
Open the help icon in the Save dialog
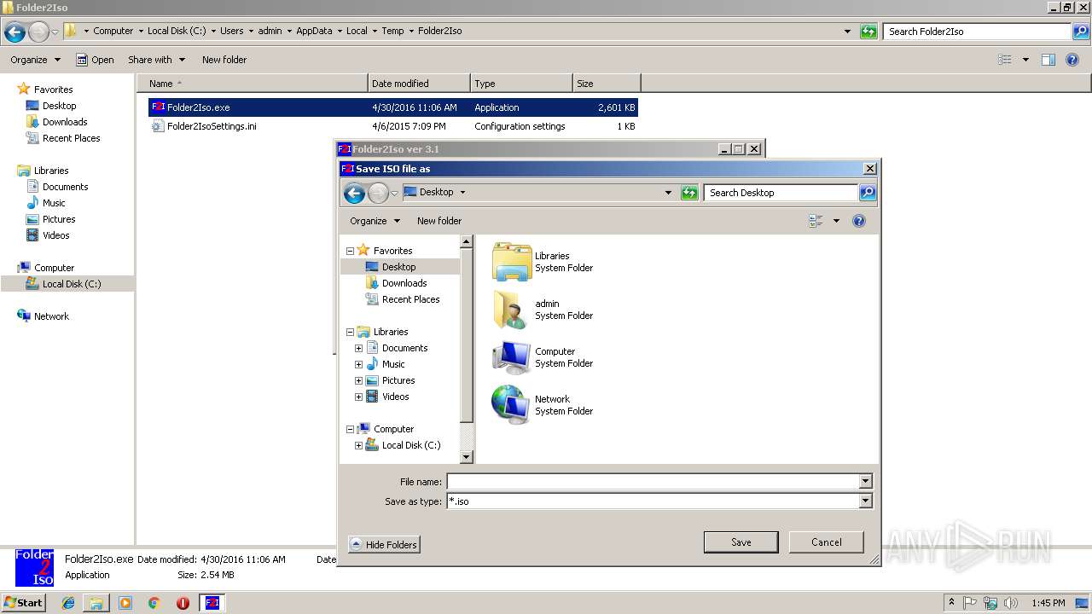tap(859, 221)
